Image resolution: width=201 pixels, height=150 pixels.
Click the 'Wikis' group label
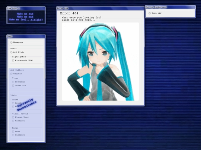coord(13,49)
